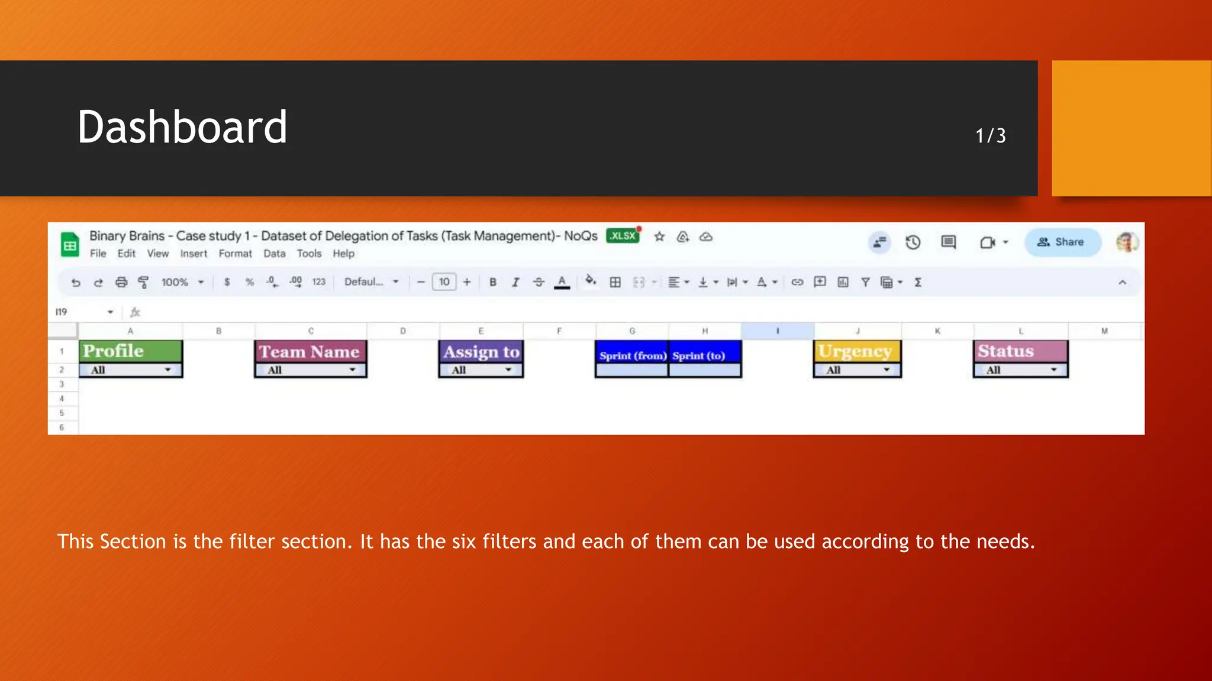
Task: Click the Share button
Action: pyautogui.click(x=1062, y=242)
